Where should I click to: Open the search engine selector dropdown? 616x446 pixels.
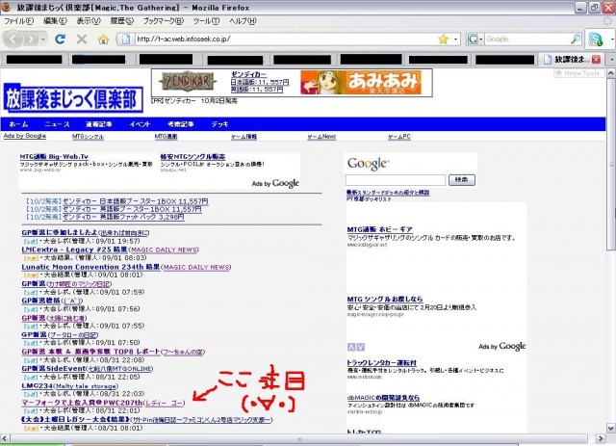[480, 39]
